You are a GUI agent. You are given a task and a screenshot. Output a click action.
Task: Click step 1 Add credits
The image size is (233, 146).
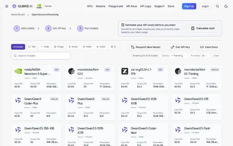24,28
